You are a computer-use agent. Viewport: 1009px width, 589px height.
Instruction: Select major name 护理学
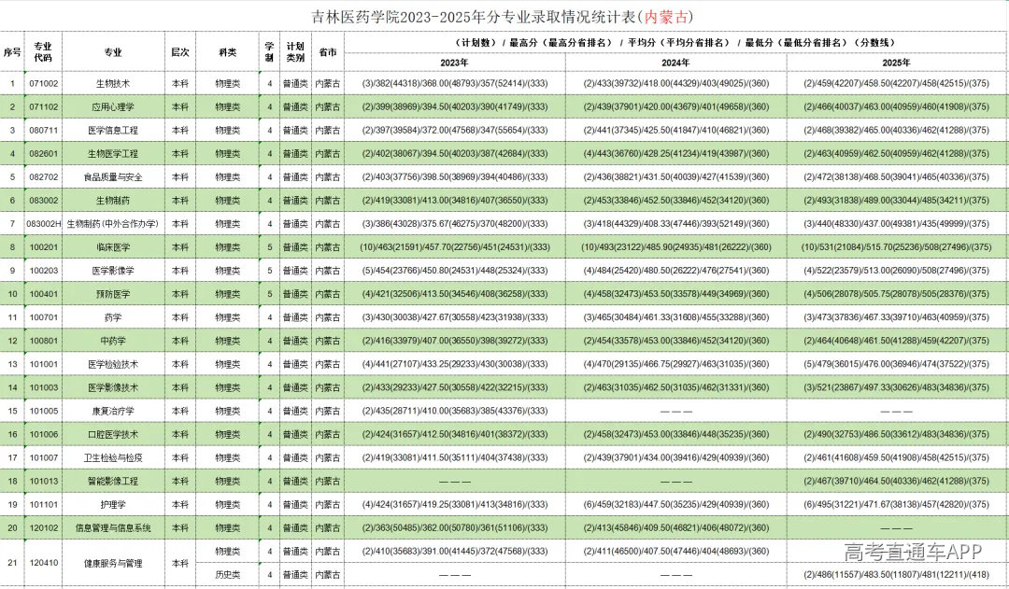(x=113, y=505)
